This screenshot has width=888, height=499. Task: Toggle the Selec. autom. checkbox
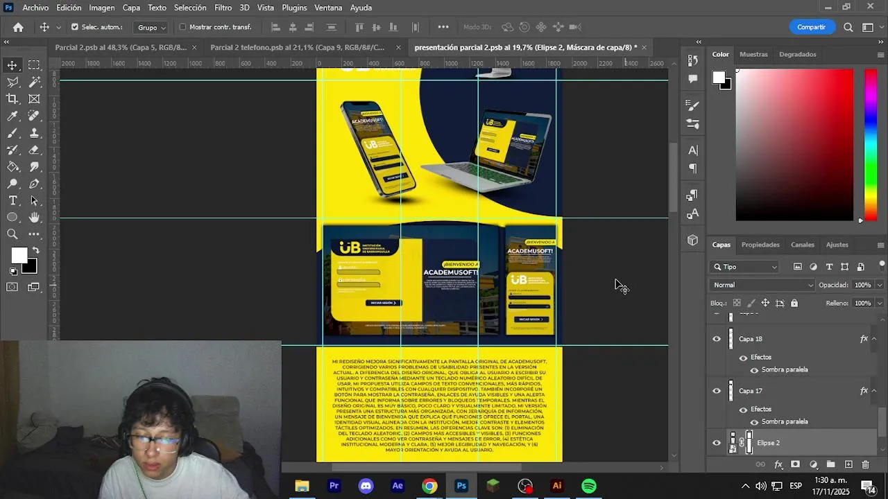[75, 27]
